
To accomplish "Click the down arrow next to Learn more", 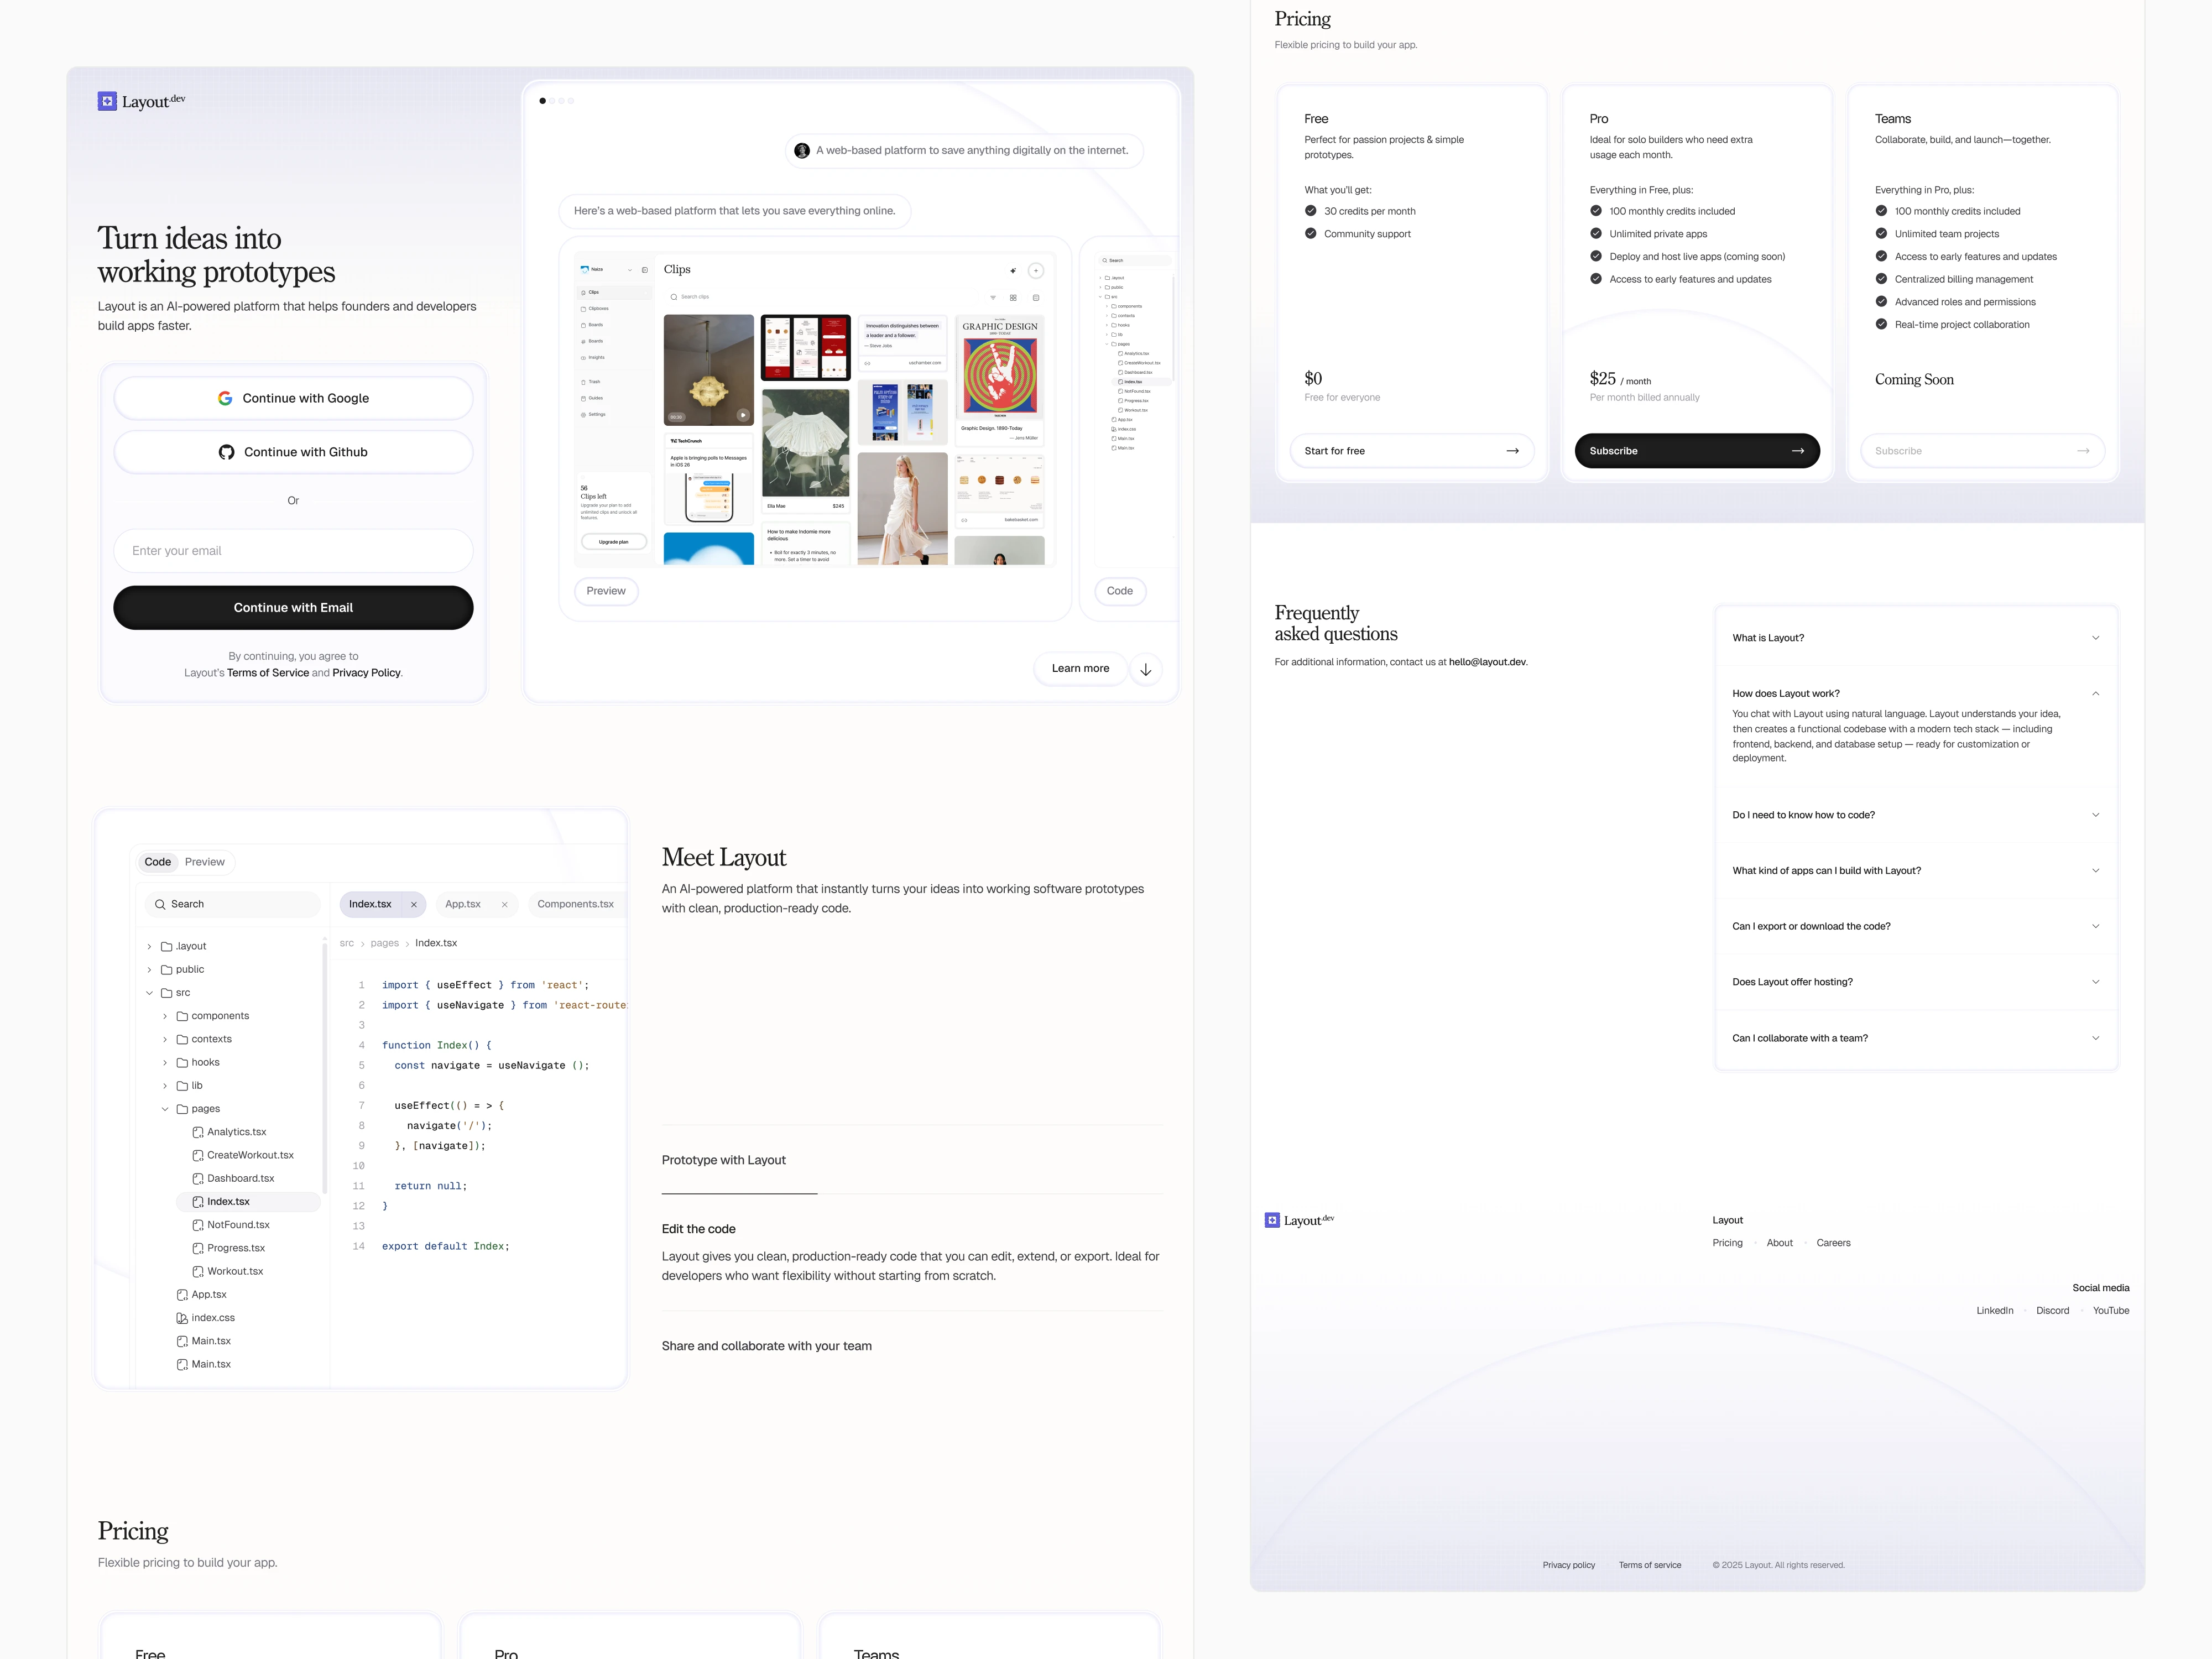I will click(x=1146, y=669).
